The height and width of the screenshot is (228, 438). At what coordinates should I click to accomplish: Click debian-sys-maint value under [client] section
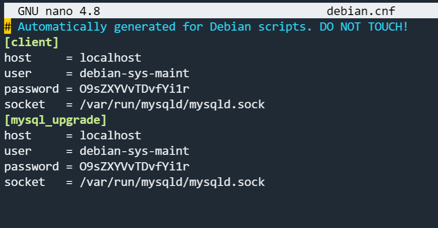[x=134, y=74]
